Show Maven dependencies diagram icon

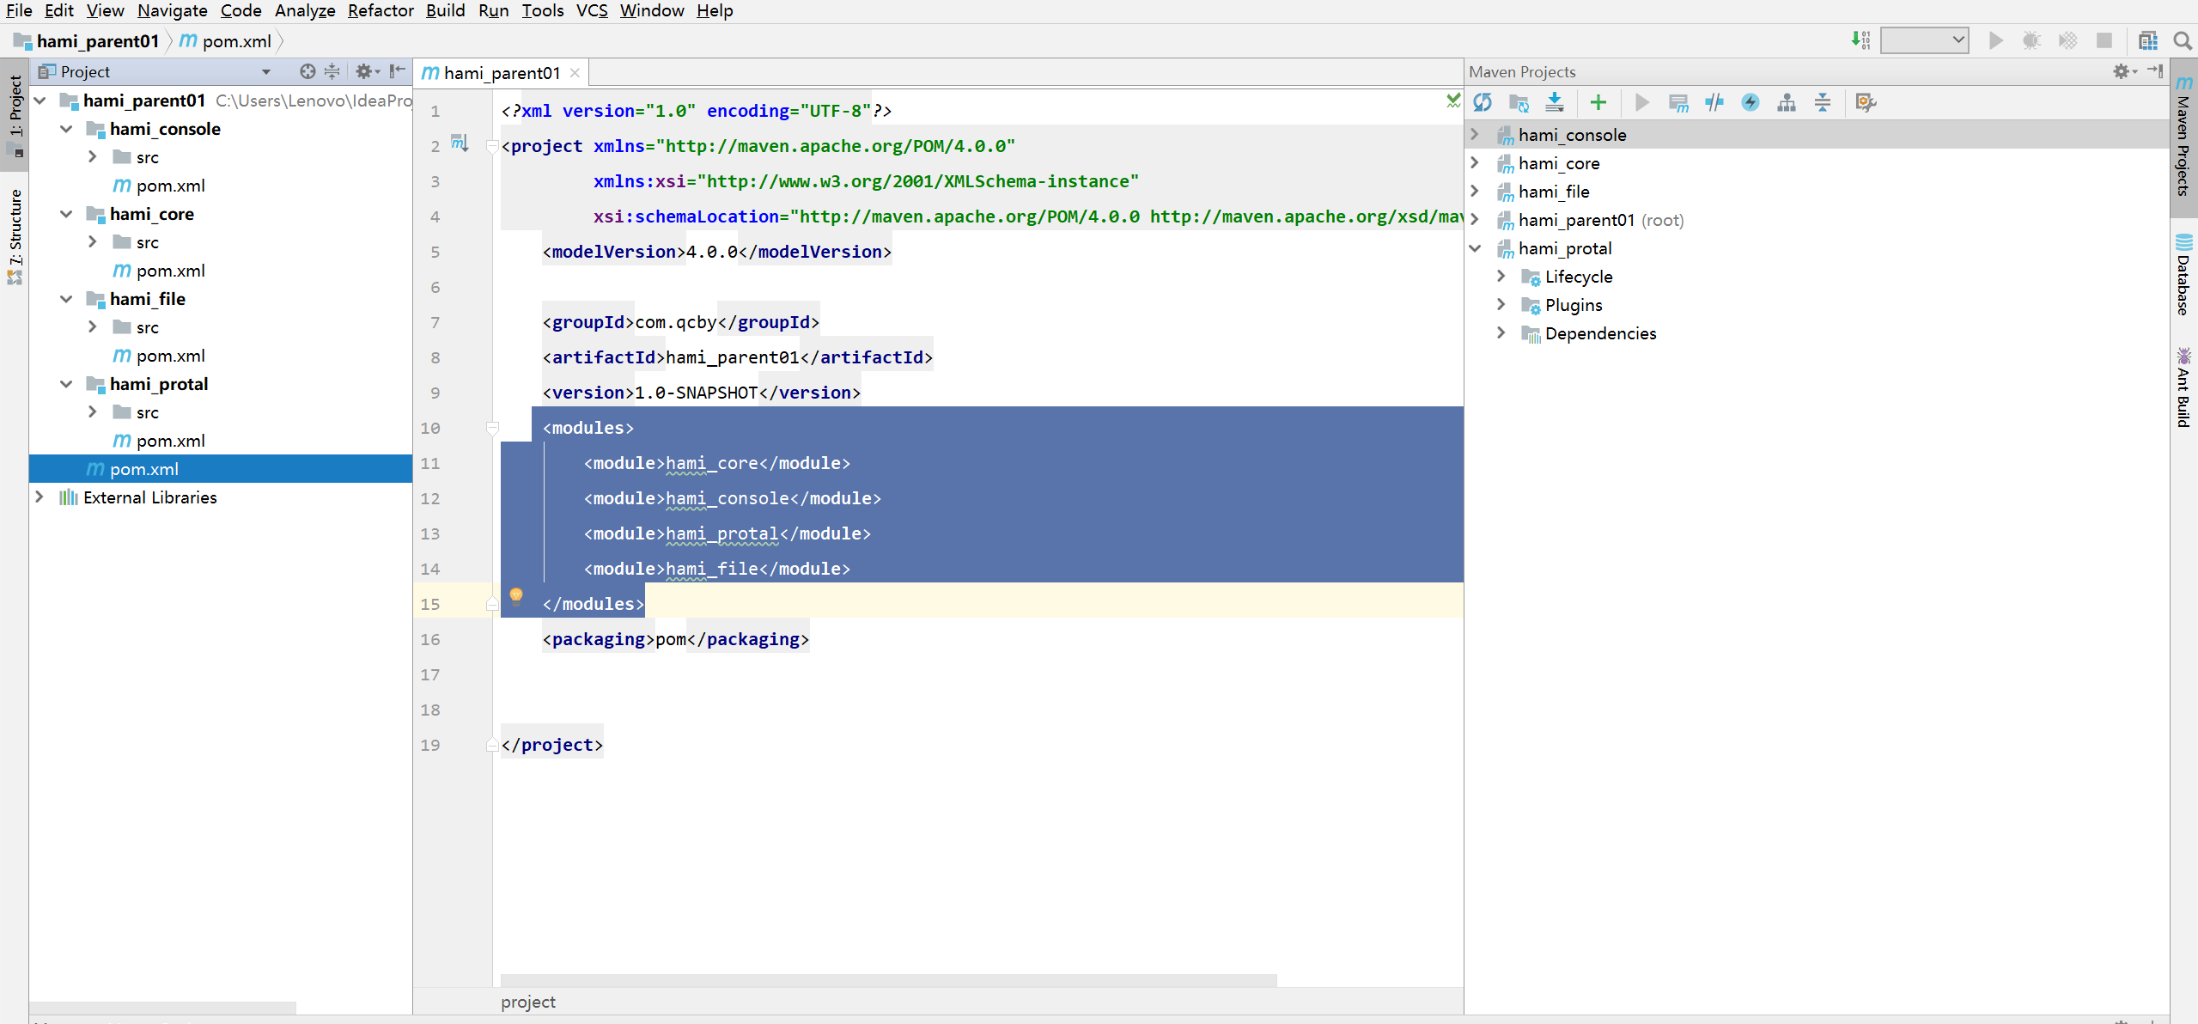1787,103
